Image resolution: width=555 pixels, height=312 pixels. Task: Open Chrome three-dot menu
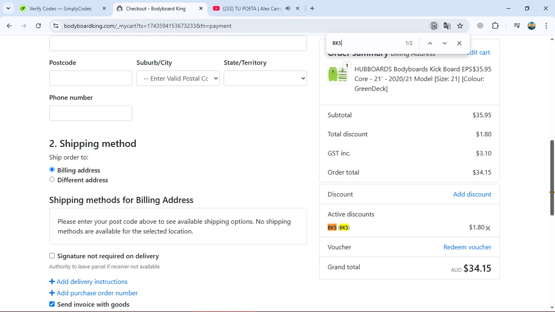pos(546,26)
